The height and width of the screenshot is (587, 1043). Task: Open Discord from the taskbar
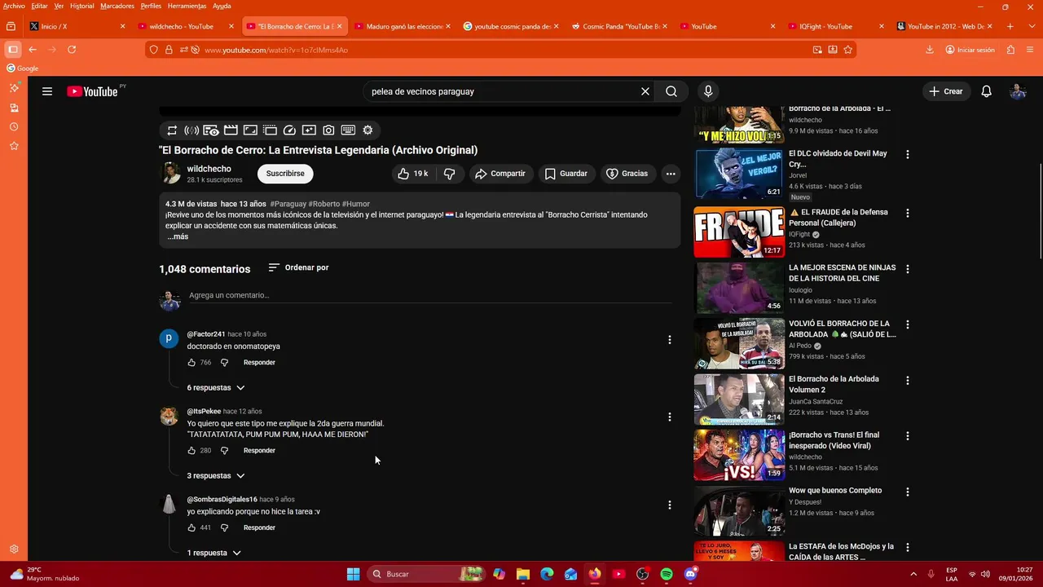coord(691,574)
